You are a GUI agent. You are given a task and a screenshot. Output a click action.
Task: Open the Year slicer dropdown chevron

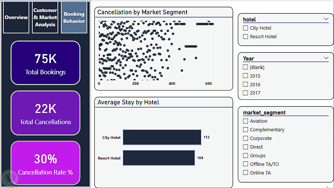click(326, 58)
